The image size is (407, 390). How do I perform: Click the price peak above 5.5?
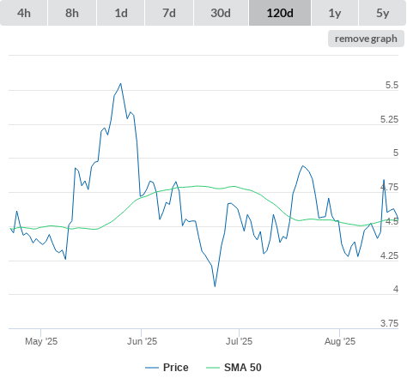tap(121, 83)
